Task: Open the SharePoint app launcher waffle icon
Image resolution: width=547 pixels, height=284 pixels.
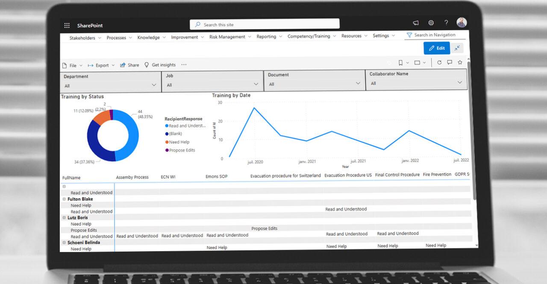Action: click(x=67, y=25)
